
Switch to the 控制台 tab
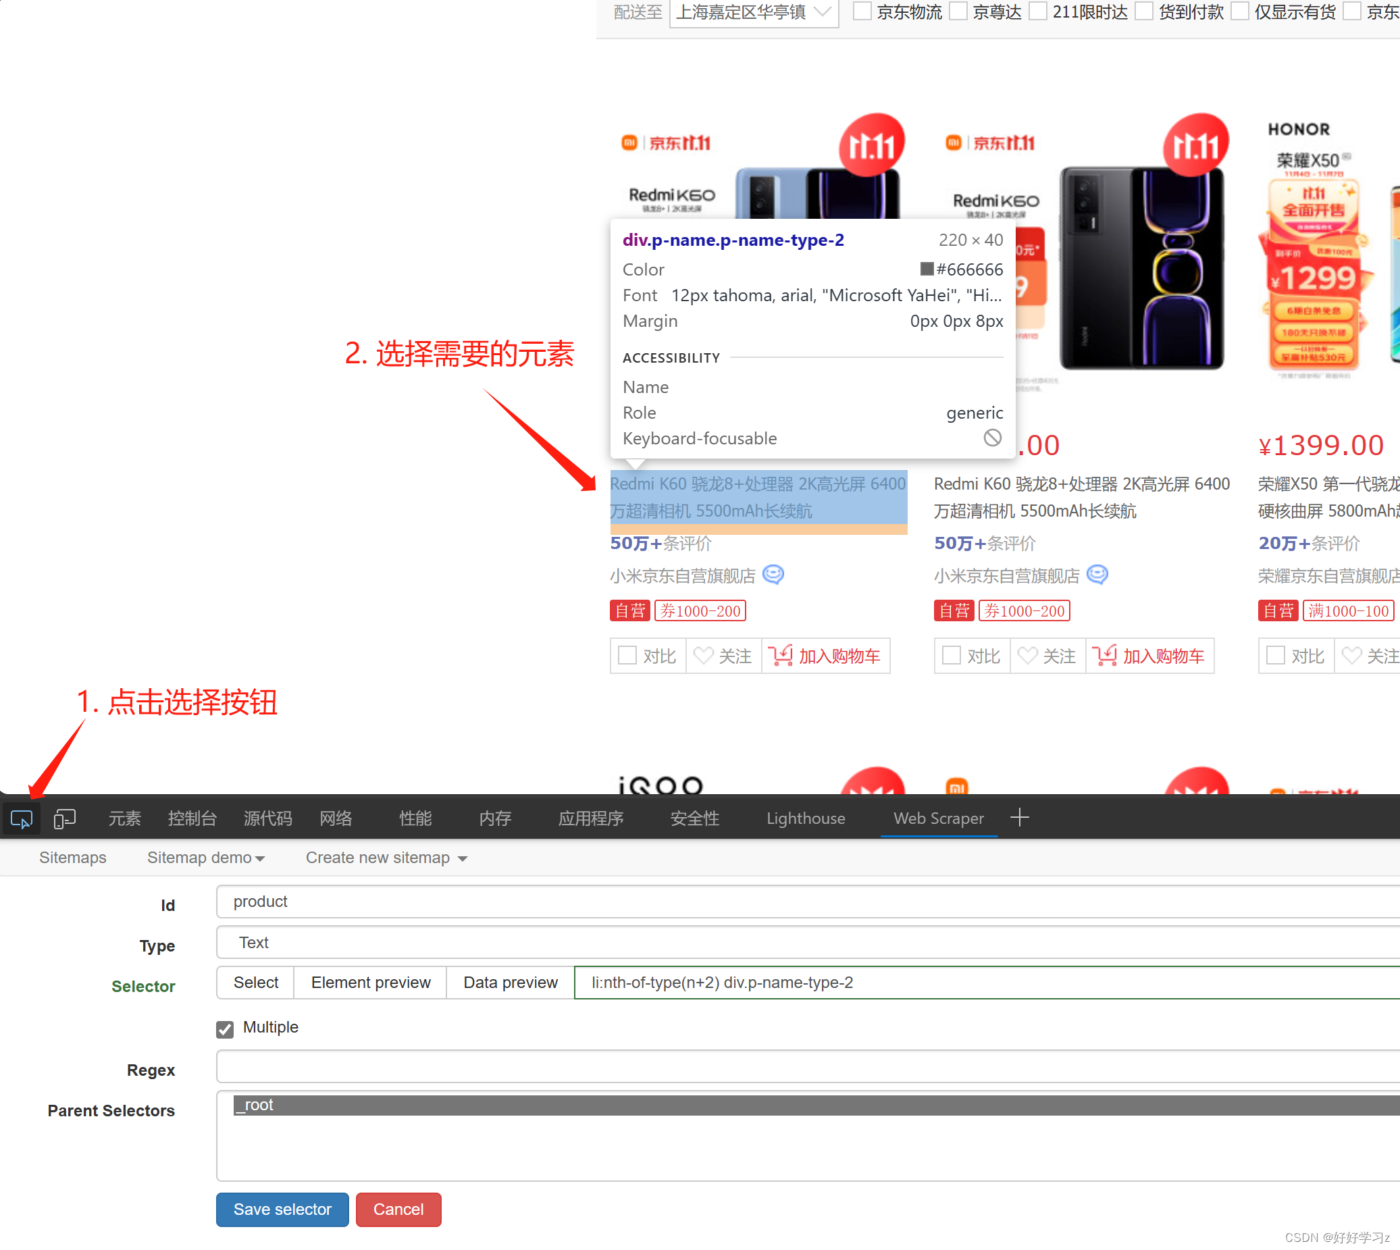192,818
